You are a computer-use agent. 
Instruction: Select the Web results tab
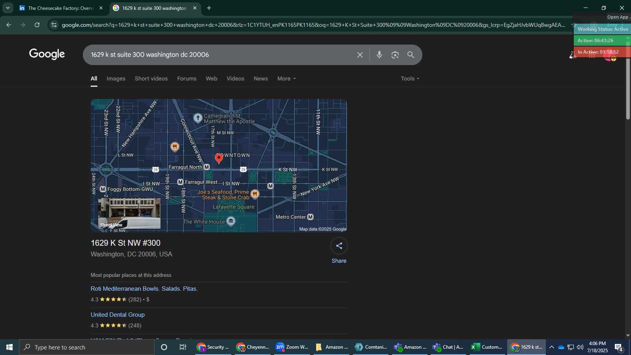click(x=211, y=78)
